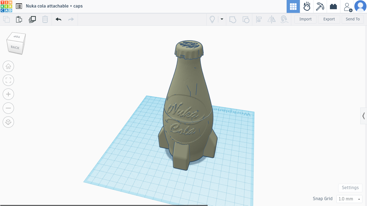Click the Paste clipboard icon

[x=19, y=19]
